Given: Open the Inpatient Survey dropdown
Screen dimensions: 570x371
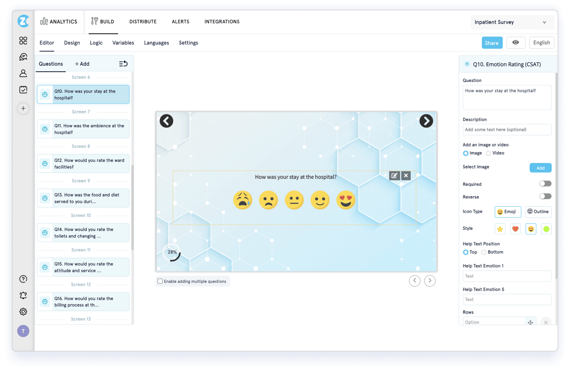Looking at the screenshot, I should [512, 22].
